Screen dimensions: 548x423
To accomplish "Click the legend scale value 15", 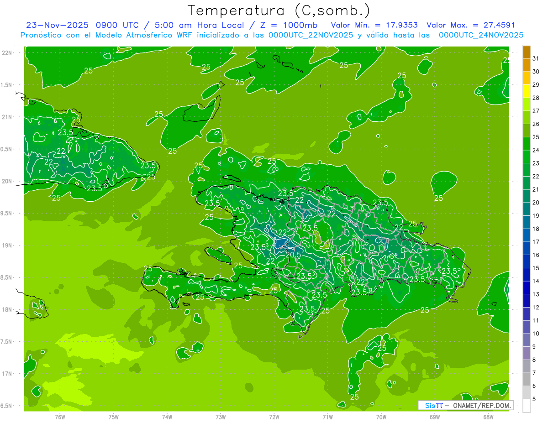I will tap(536, 268).
